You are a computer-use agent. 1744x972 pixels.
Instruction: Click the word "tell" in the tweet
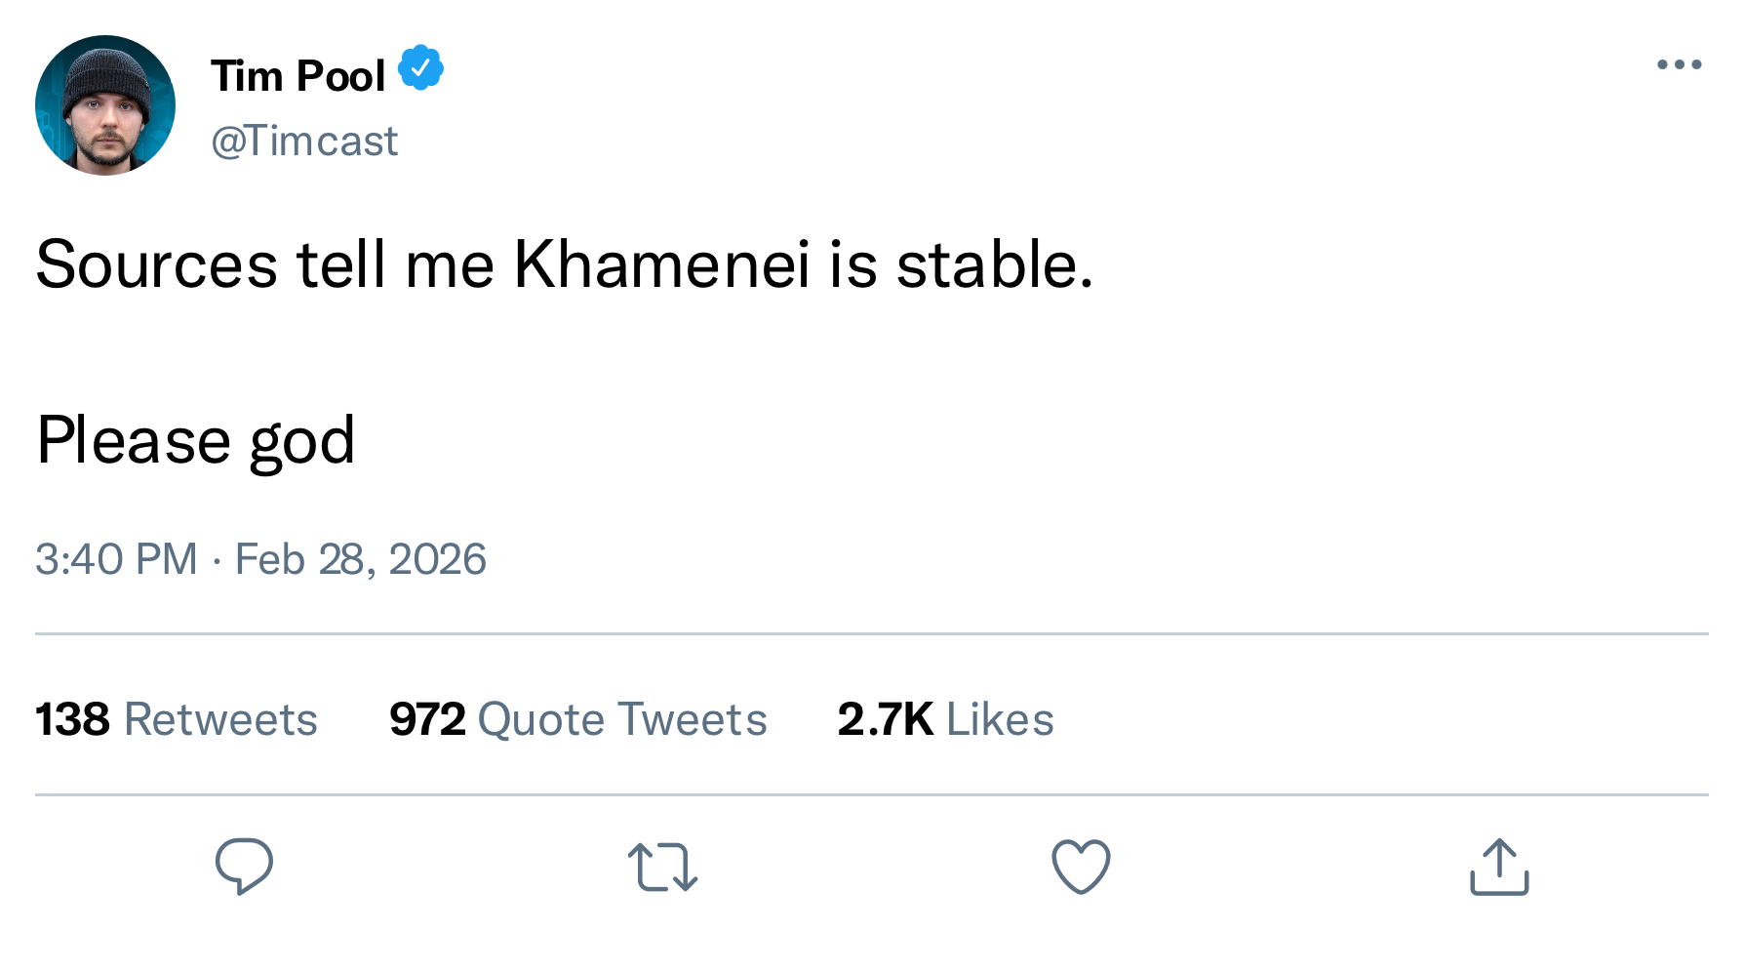point(341,264)
